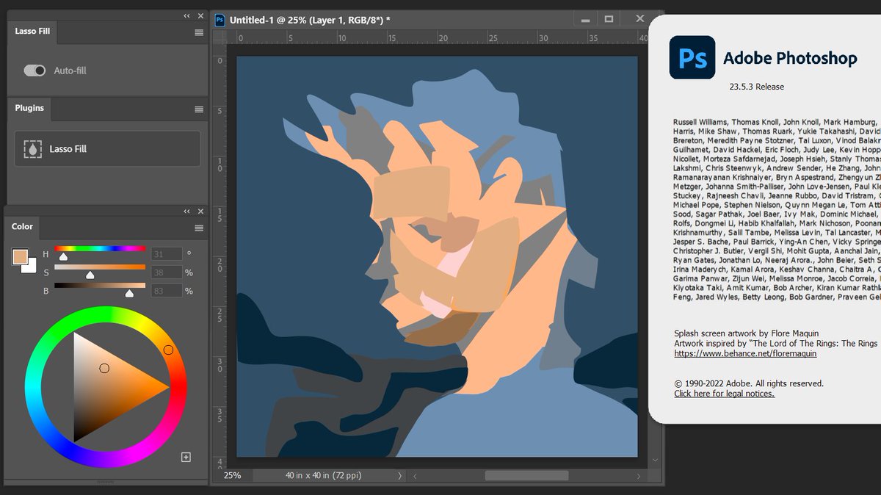Launch the Lasso Fill plugin button

[x=107, y=148]
